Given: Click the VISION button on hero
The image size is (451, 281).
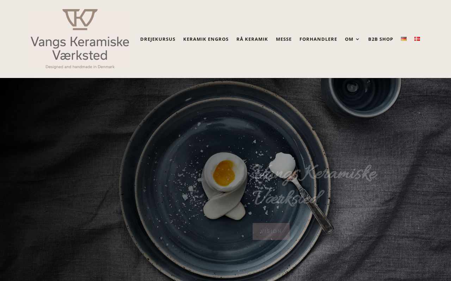Looking at the screenshot, I should [x=271, y=231].
